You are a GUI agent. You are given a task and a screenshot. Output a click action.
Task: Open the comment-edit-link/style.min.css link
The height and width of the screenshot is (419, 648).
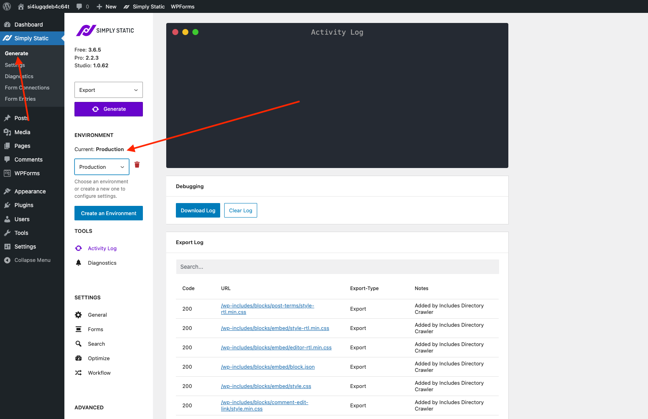(264, 405)
